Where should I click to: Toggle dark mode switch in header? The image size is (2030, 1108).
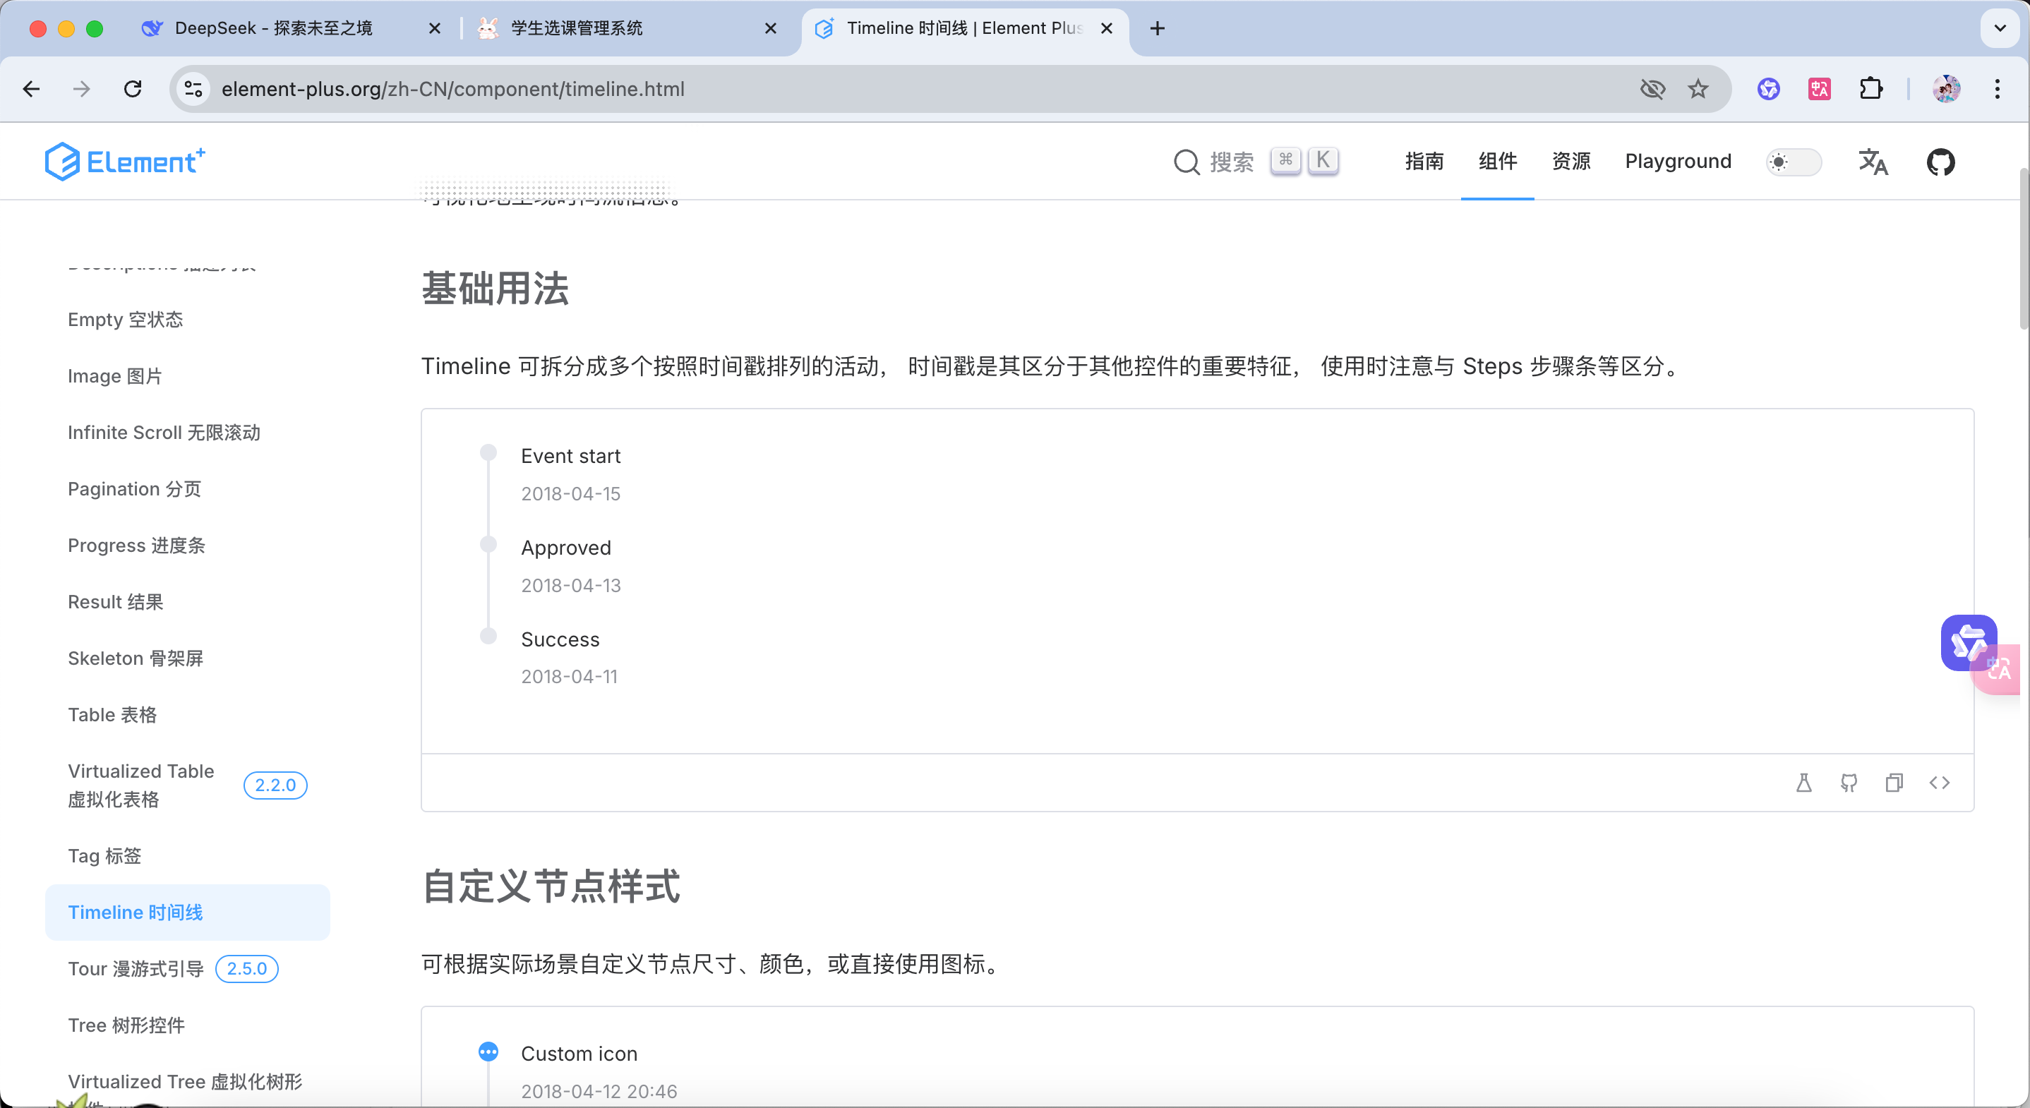[x=1793, y=162]
